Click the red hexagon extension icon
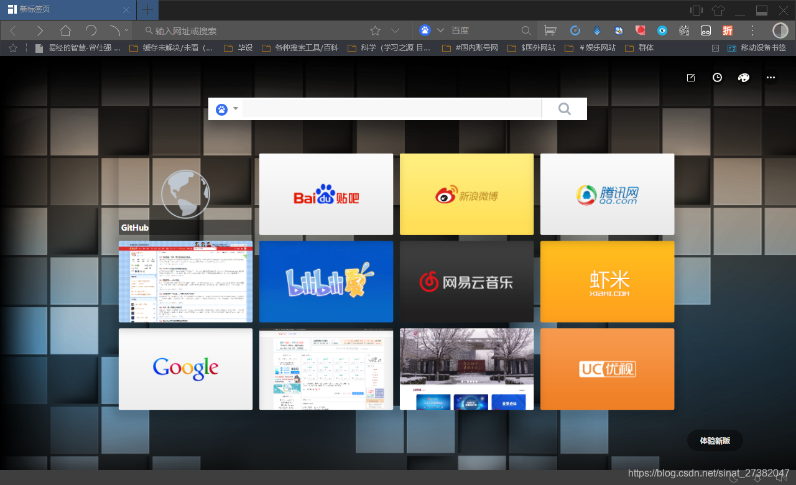This screenshot has height=485, width=796. pyautogui.click(x=641, y=30)
